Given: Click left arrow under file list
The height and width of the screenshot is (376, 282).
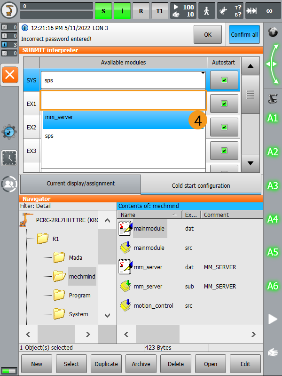Looking at the screenshot, I should point(126,334).
